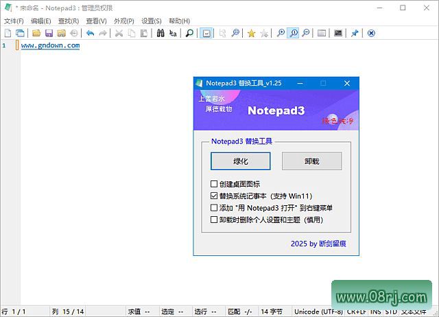439x317 pixels.
Task: Check 添加 用 Notepad3 打开 到右键菜单
Action: pyautogui.click(x=214, y=208)
